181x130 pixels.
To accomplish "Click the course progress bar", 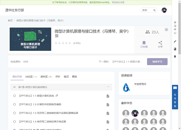I will (x=89, y=55).
